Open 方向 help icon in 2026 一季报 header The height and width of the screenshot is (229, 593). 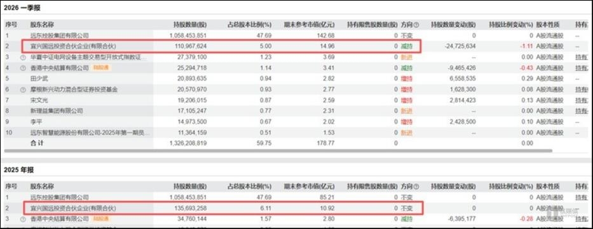pos(416,25)
